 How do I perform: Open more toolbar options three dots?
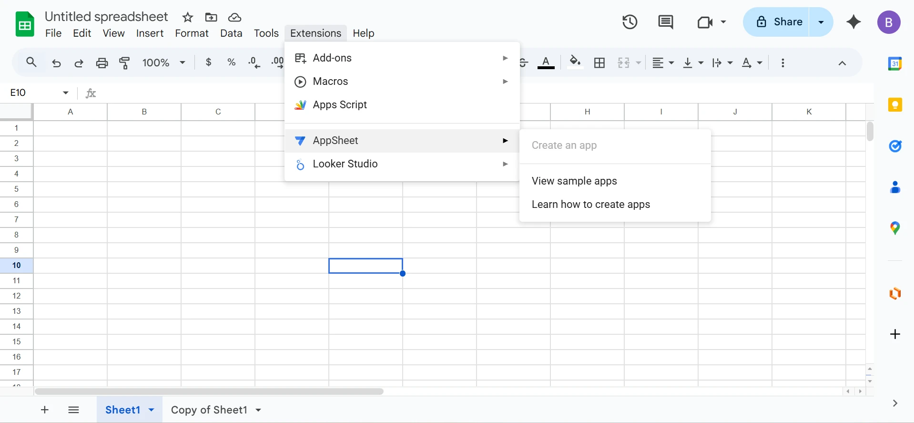coord(782,62)
